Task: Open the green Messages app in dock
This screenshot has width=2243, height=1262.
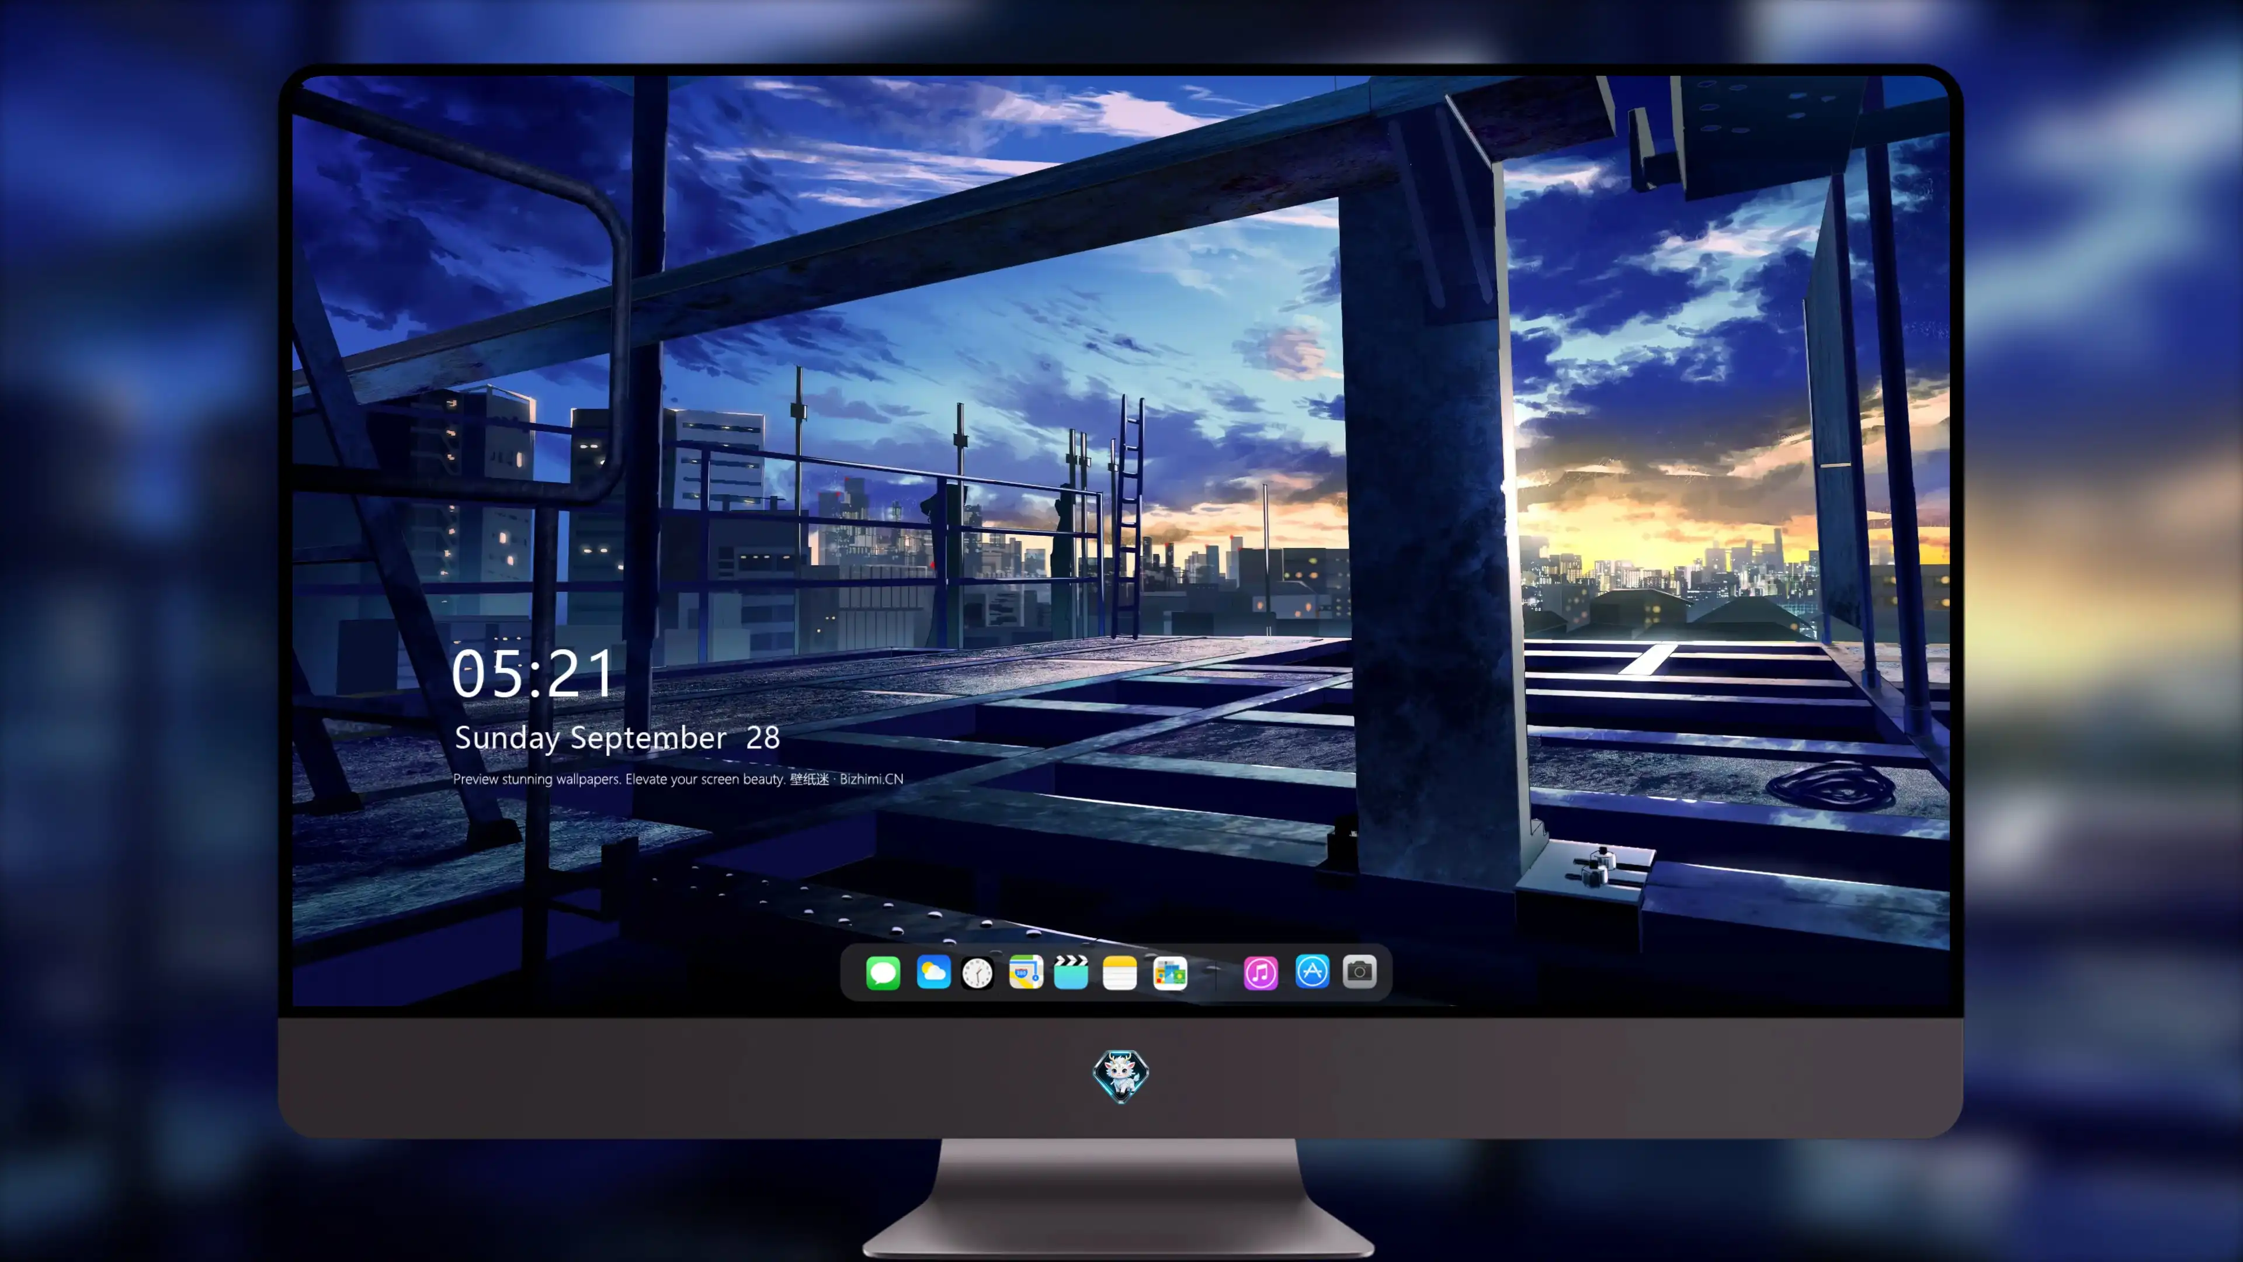Action: pyautogui.click(x=883, y=973)
